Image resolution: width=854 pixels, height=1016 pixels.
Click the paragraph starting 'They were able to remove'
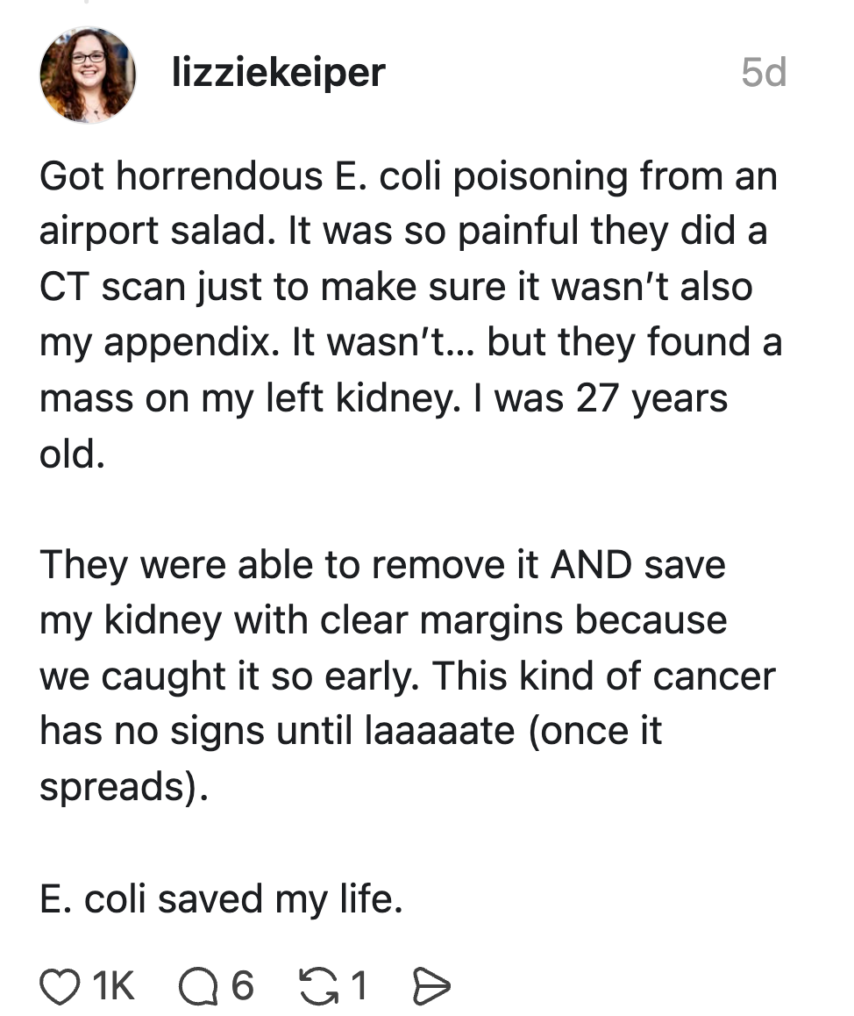coord(407,676)
